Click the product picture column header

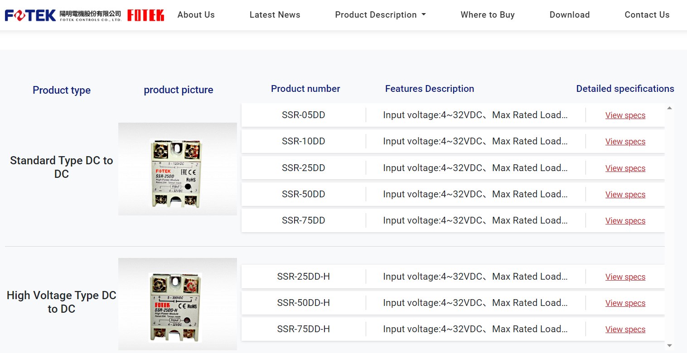[x=179, y=90]
